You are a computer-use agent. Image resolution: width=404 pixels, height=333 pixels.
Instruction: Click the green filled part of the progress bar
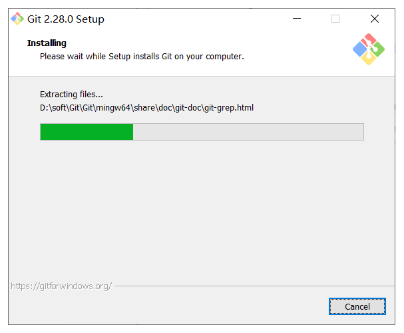(87, 132)
